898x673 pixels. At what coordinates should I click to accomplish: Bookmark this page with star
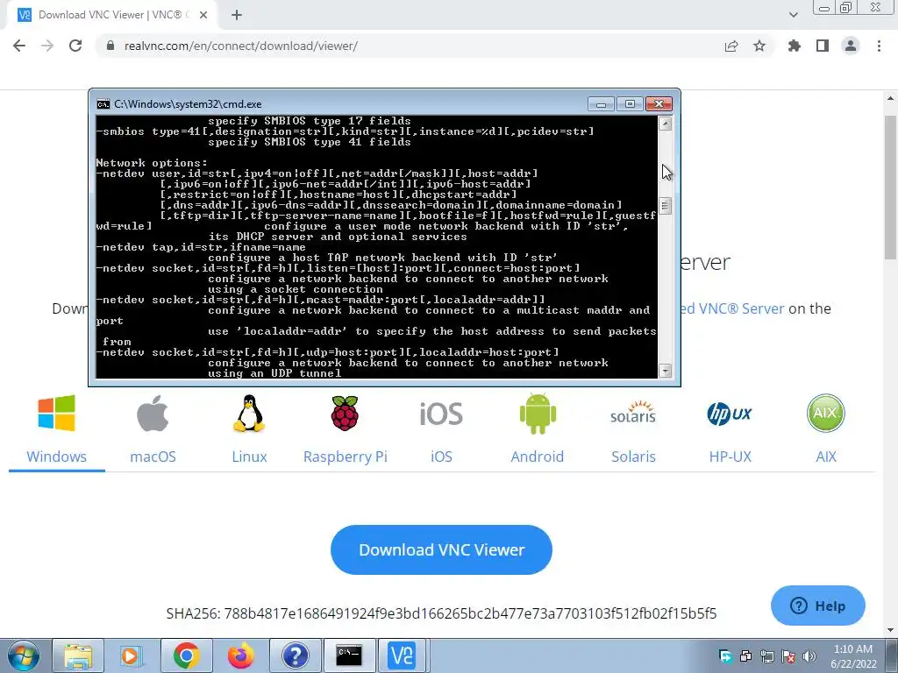tap(759, 46)
